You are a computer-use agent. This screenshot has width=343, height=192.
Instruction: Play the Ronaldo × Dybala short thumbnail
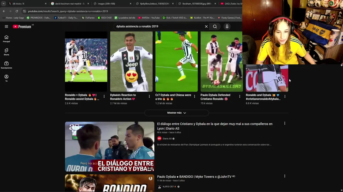[86, 62]
